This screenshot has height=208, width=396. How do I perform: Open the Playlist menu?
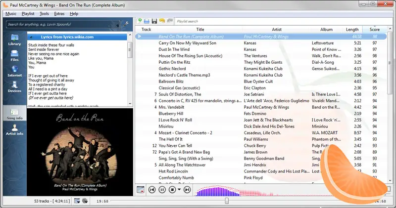tap(28, 14)
